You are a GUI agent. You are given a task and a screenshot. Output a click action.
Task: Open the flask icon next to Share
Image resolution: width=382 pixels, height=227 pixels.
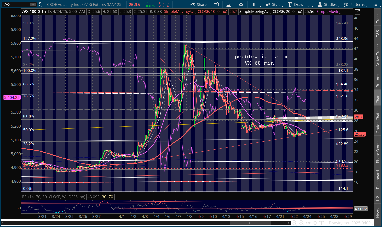(x=228, y=4)
